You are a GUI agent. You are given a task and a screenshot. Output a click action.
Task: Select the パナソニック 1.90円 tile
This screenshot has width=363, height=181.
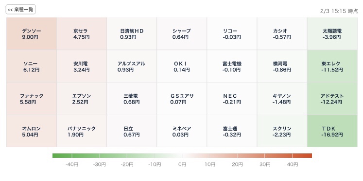click(82, 131)
